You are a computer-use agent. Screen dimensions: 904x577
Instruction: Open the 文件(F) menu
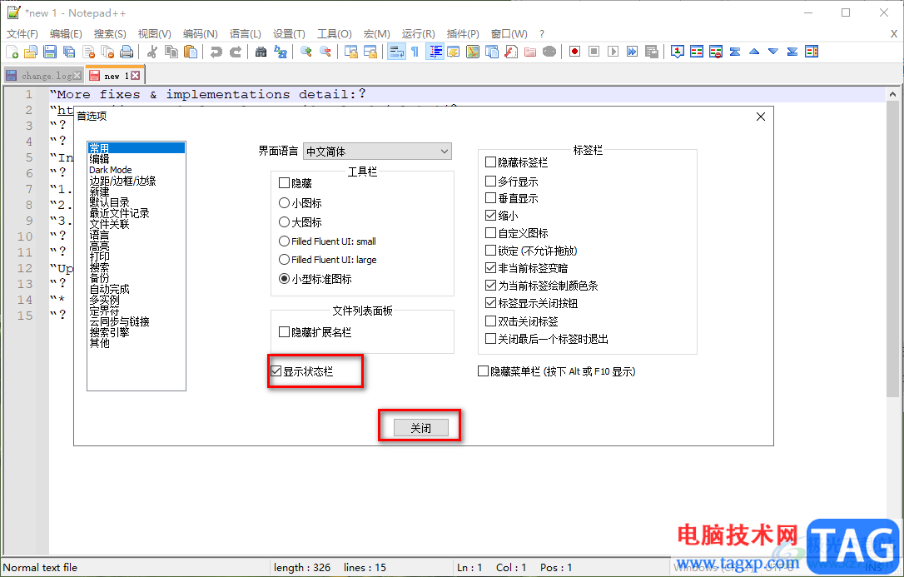(x=22, y=34)
